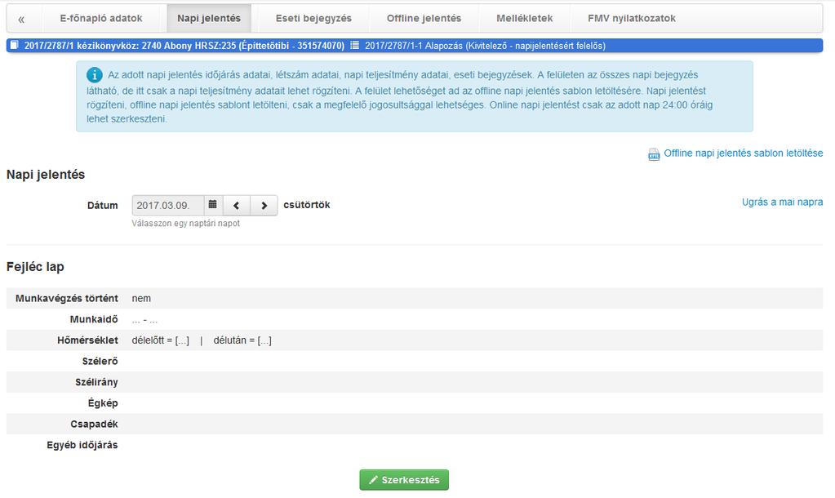Click the Hőmérséklet row's délelőtt value

click(160, 340)
